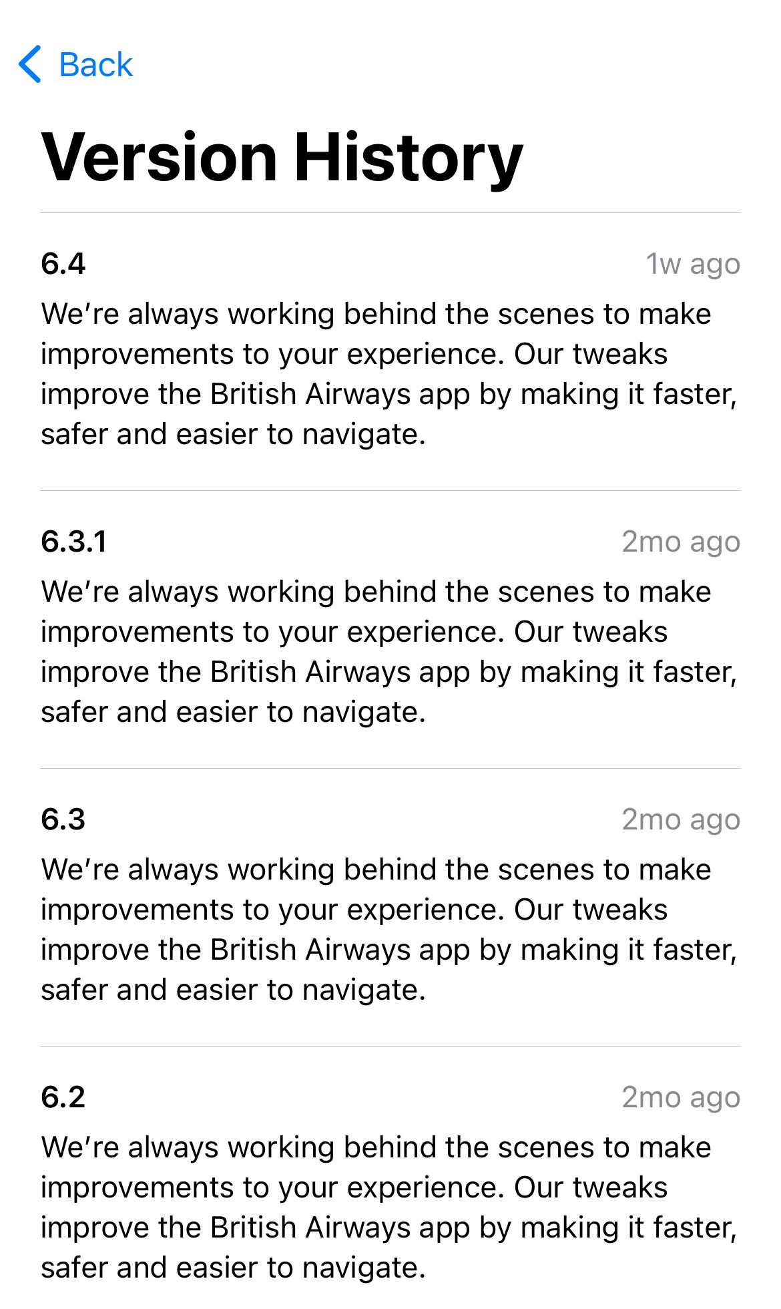This screenshot has width=781, height=1309.
Task: Click the Version History title
Action: click(x=280, y=157)
